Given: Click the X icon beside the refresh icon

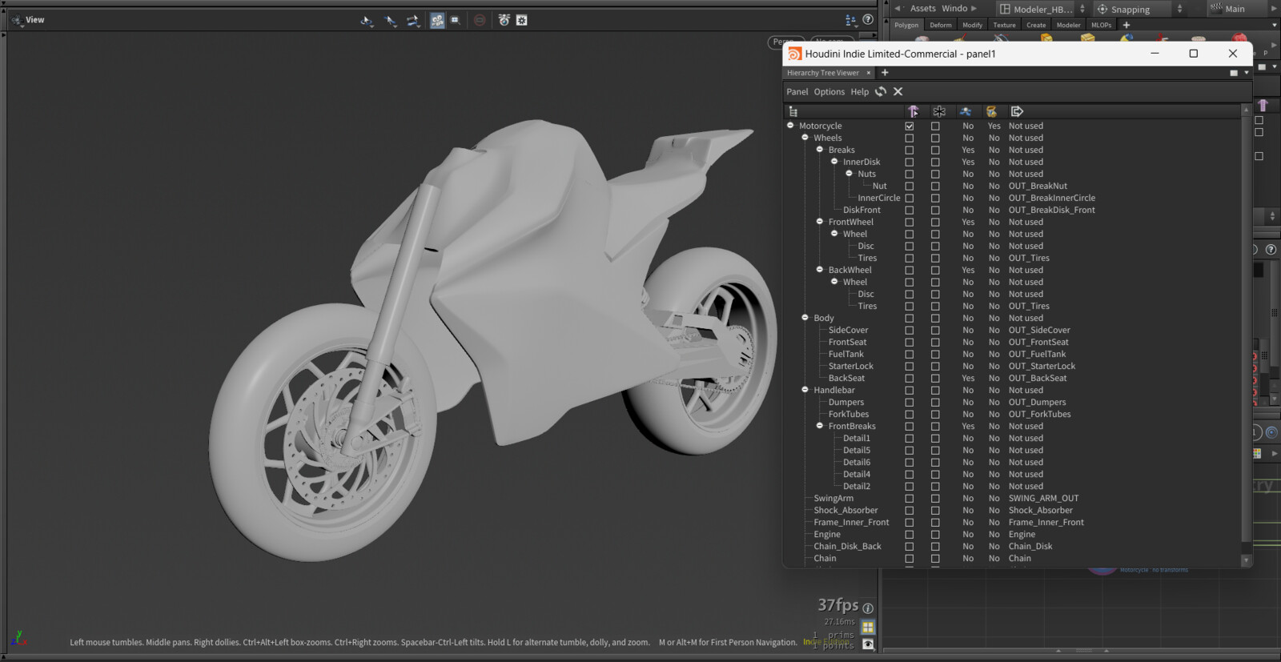Looking at the screenshot, I should [898, 92].
